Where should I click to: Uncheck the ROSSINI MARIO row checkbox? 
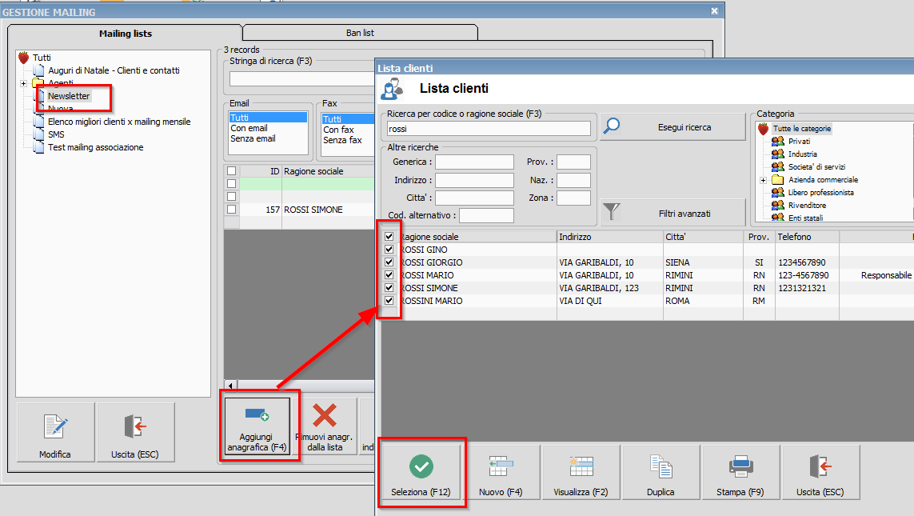click(x=389, y=301)
